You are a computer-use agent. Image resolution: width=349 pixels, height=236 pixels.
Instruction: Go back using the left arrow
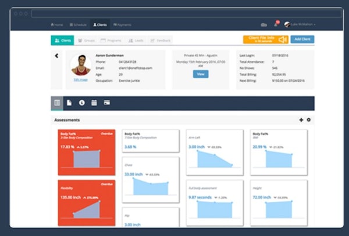click(x=56, y=56)
